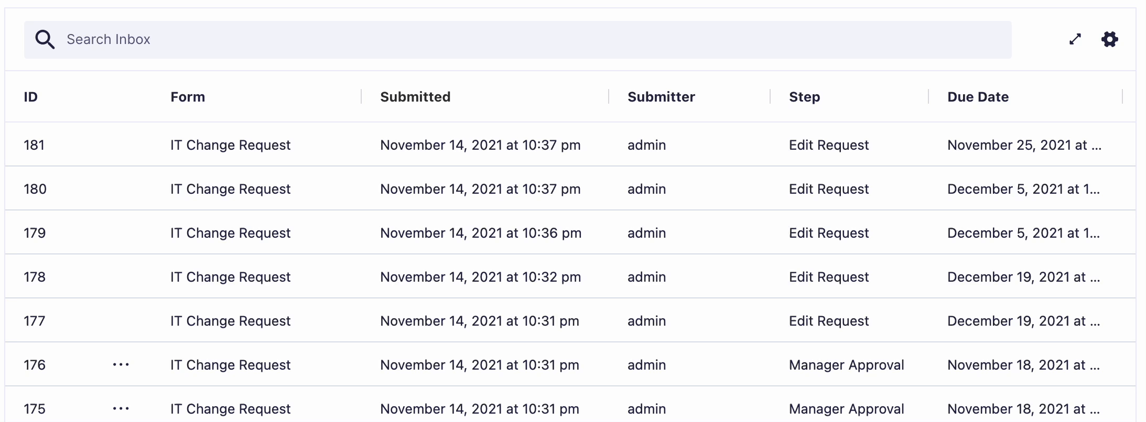Open the actions ellipsis for entry 175
This screenshot has height=422, width=1146.
coord(121,409)
